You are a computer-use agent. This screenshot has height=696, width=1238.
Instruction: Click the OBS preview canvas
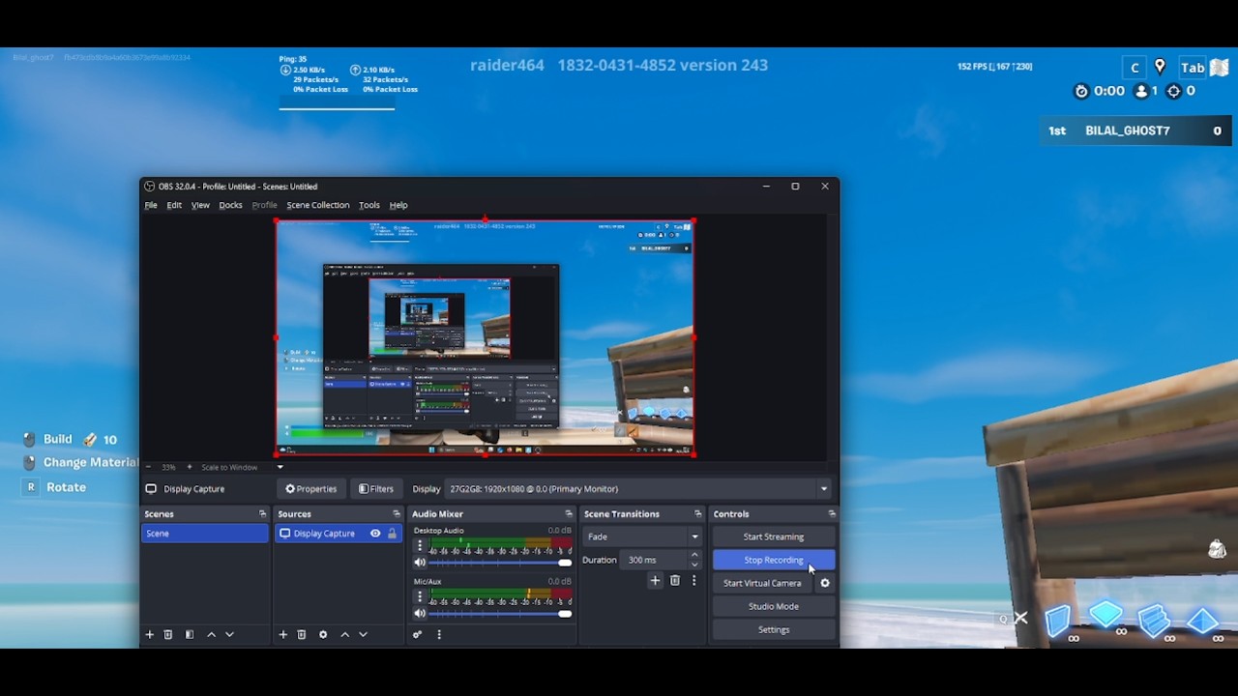point(486,337)
